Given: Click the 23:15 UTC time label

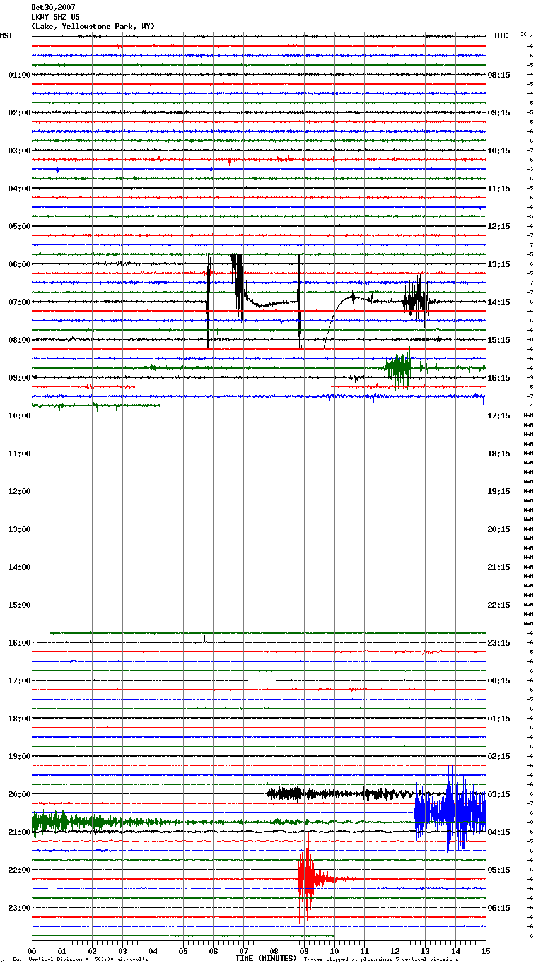Looking at the screenshot, I should (499, 643).
